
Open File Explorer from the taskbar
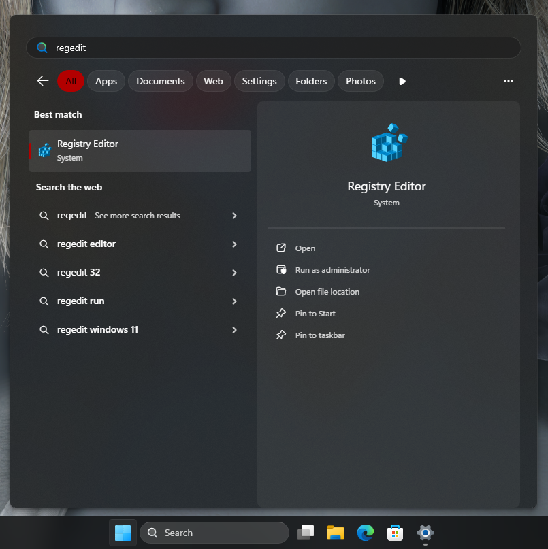click(x=336, y=533)
